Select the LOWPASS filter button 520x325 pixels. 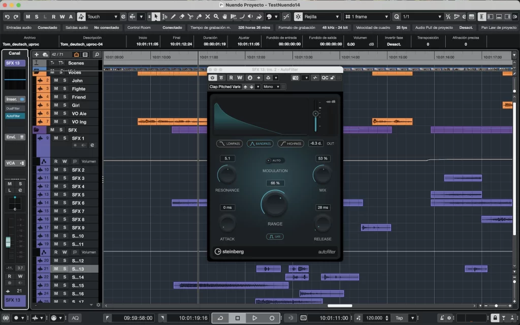[x=230, y=144]
